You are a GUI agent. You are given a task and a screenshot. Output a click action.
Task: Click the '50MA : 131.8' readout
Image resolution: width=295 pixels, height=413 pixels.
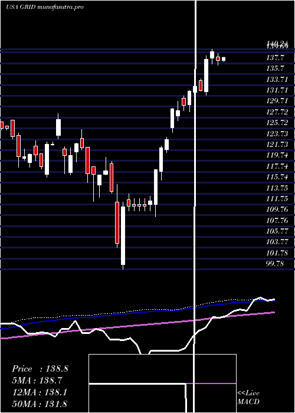point(40,404)
